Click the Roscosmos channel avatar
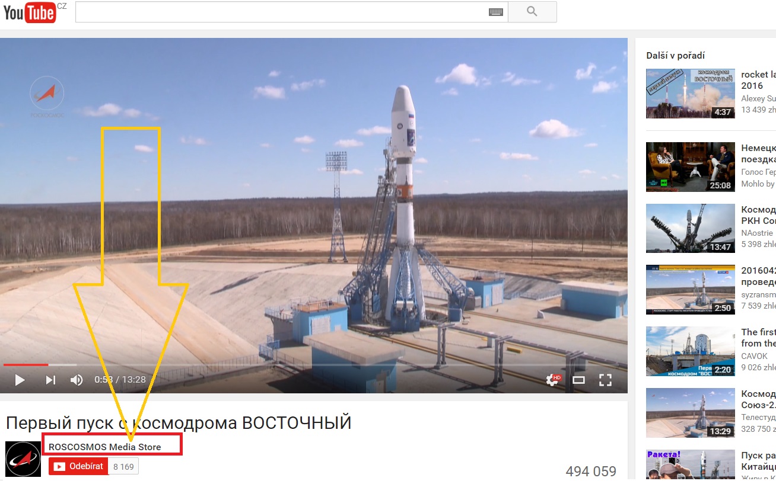This screenshot has height=481, width=776. [x=23, y=459]
